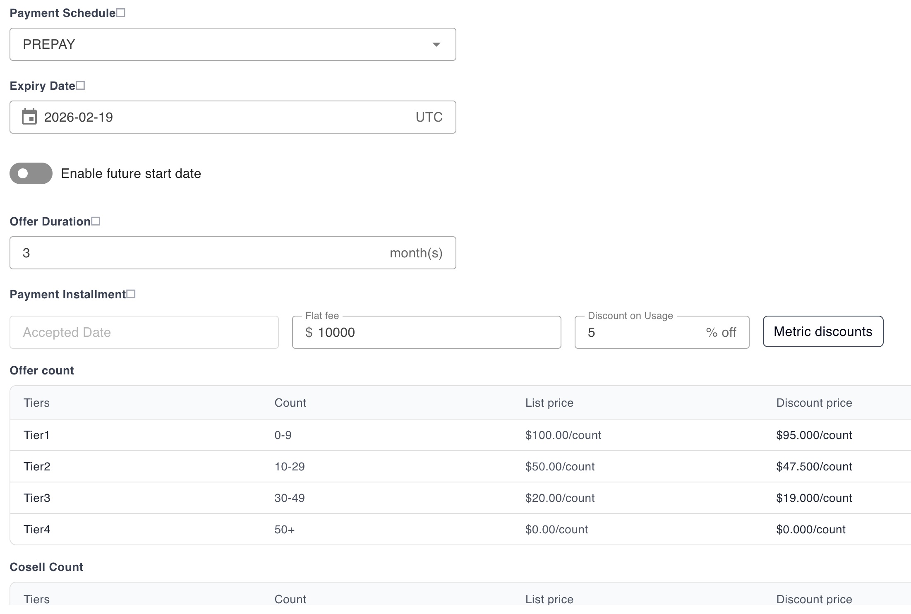The height and width of the screenshot is (614, 911).
Task: Check the checkbox beside Payment Schedule label
Action: 120,12
